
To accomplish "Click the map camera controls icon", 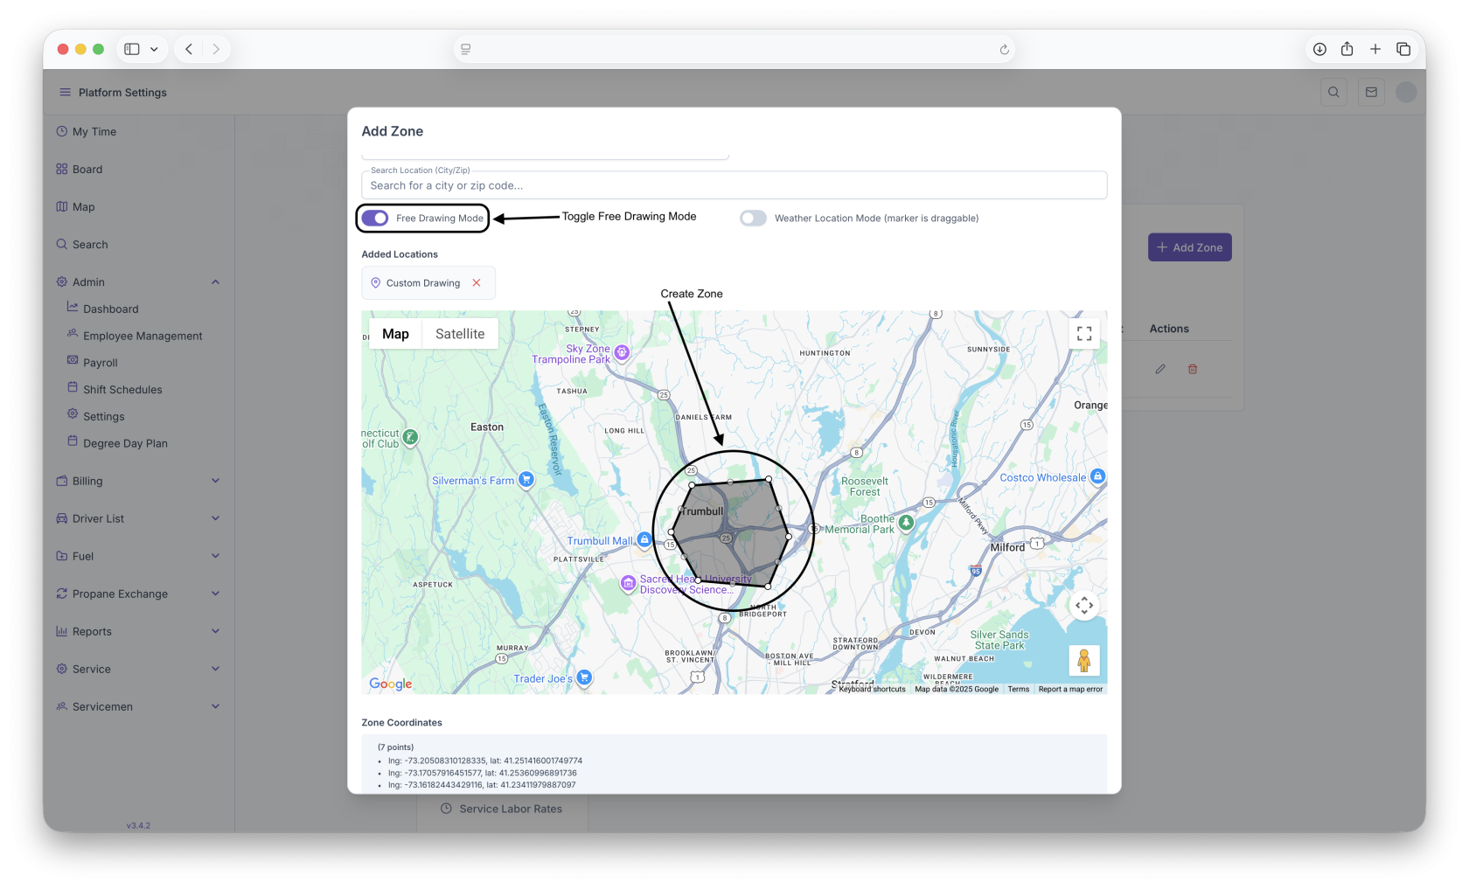I will pos(1084,606).
